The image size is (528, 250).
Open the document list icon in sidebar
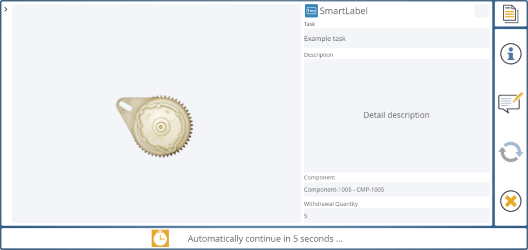pos(510,14)
